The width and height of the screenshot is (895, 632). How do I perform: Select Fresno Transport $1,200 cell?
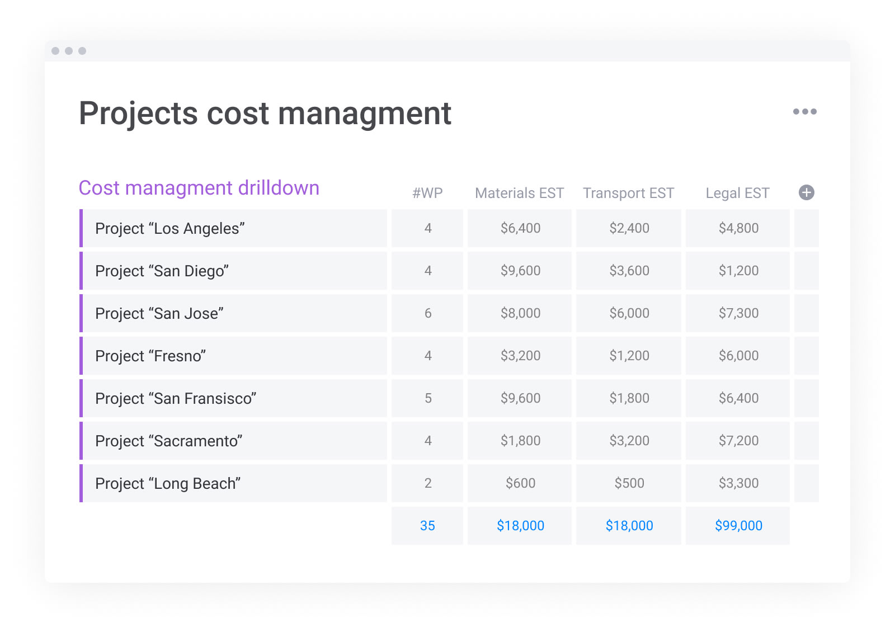(x=629, y=356)
